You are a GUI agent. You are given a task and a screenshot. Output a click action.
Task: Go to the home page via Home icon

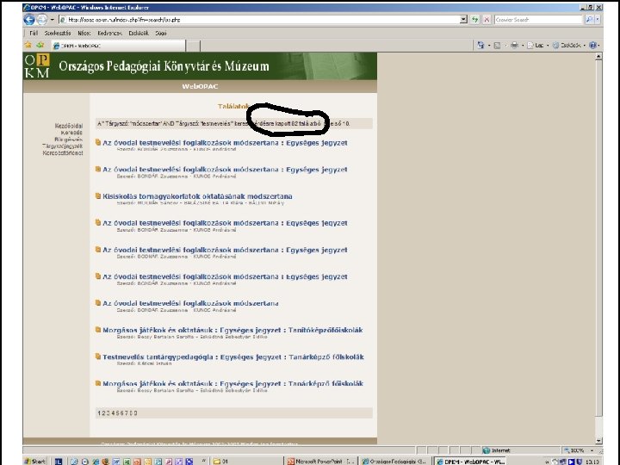[480, 46]
